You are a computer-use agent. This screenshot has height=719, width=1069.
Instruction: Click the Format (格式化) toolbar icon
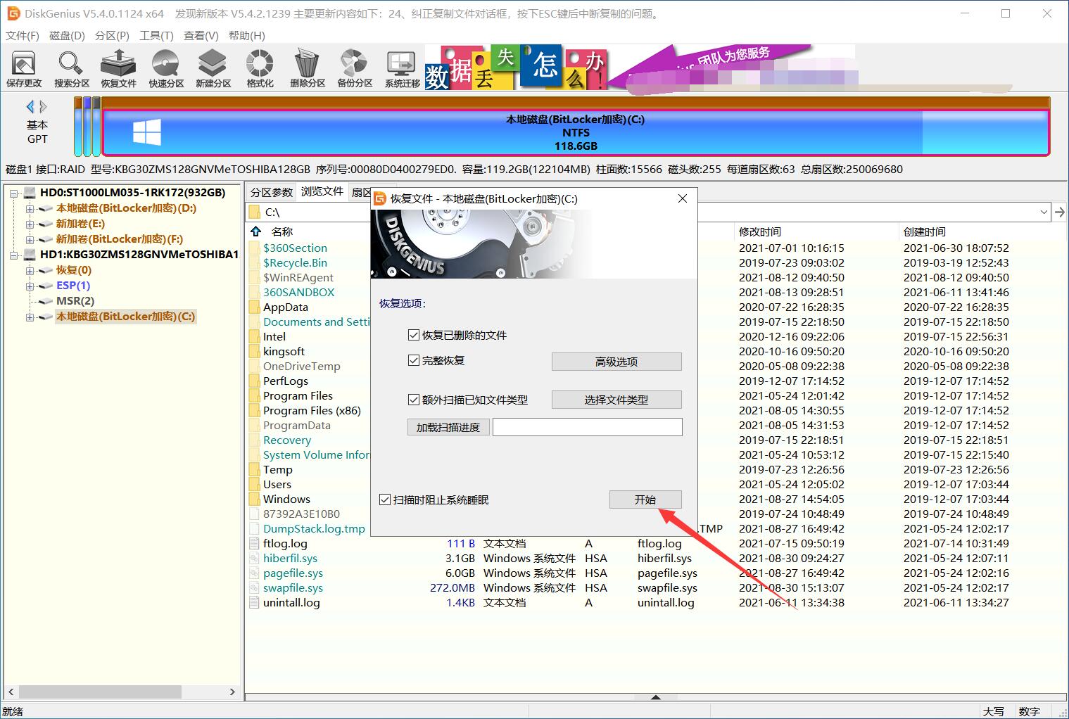click(x=260, y=69)
